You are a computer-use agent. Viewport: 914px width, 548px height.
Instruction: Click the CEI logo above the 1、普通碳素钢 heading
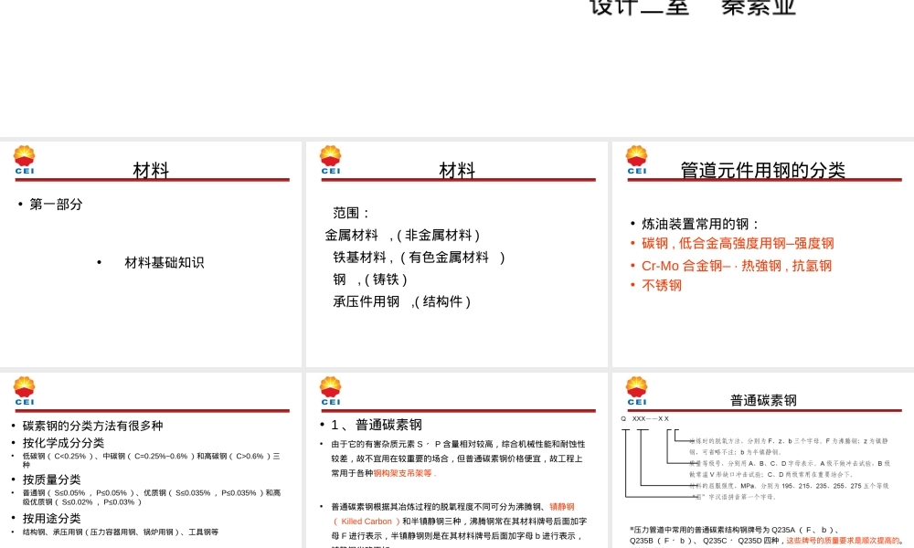(x=331, y=391)
